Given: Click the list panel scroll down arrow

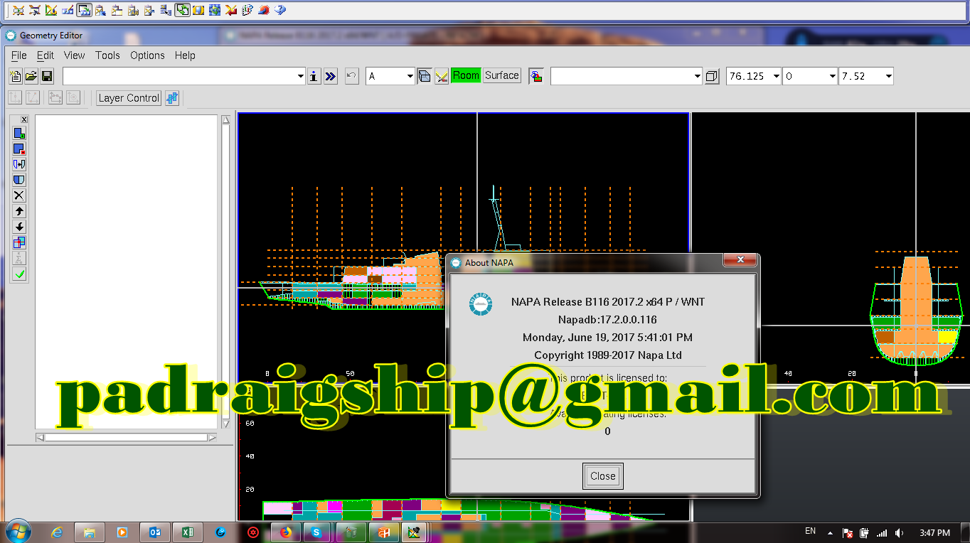Looking at the screenshot, I should pyautogui.click(x=226, y=424).
